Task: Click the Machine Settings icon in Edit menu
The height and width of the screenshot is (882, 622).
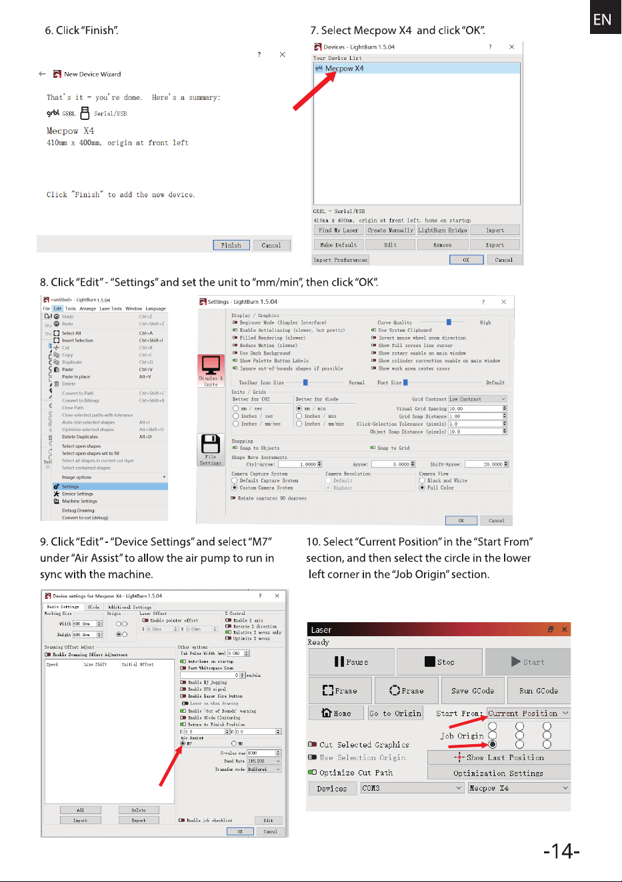Action: 57,501
